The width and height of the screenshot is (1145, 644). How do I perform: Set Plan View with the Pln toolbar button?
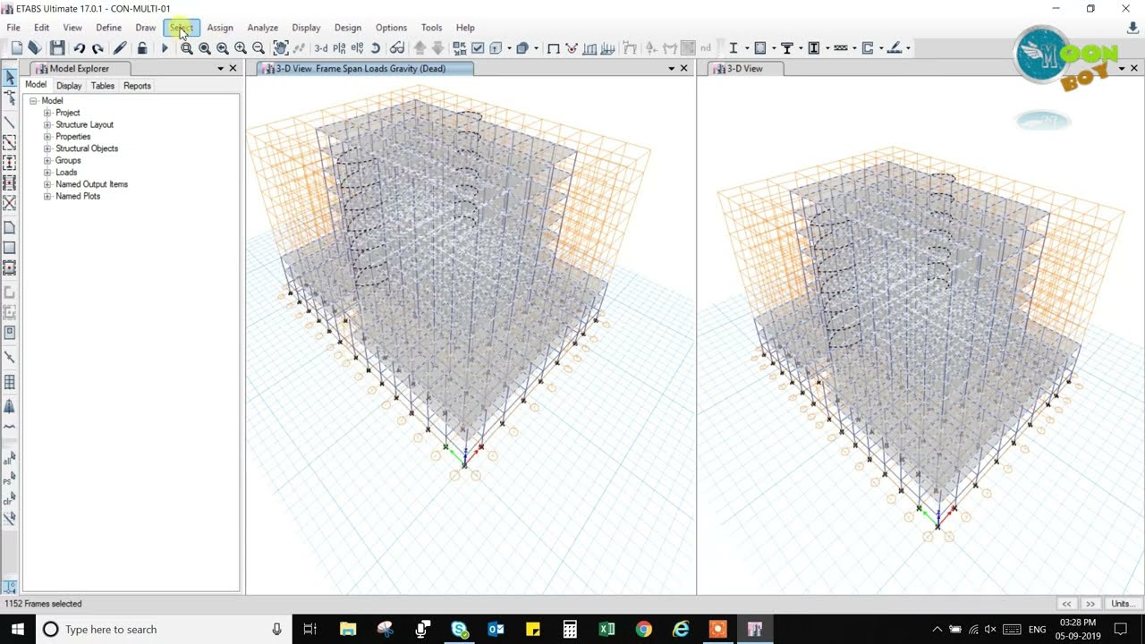[x=339, y=48]
